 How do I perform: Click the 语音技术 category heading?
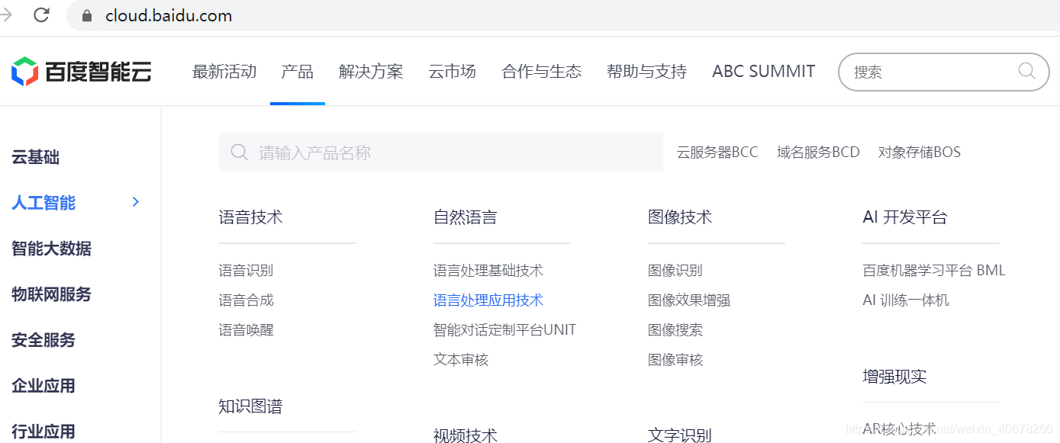click(251, 217)
